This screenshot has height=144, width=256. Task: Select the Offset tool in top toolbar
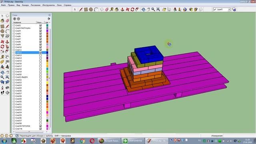(138, 10)
